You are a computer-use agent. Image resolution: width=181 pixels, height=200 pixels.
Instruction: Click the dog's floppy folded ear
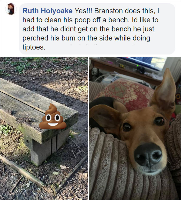(x=105, y=116)
